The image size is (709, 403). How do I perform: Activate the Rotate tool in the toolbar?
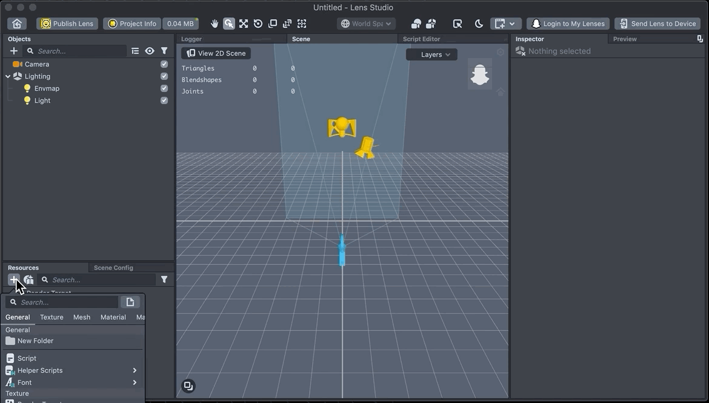pos(258,24)
